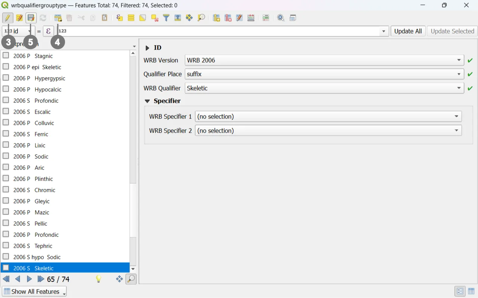Viewport: 478px width, 298px height.
Task: Toggle editing mode with the pencil icon
Action: coord(8,18)
